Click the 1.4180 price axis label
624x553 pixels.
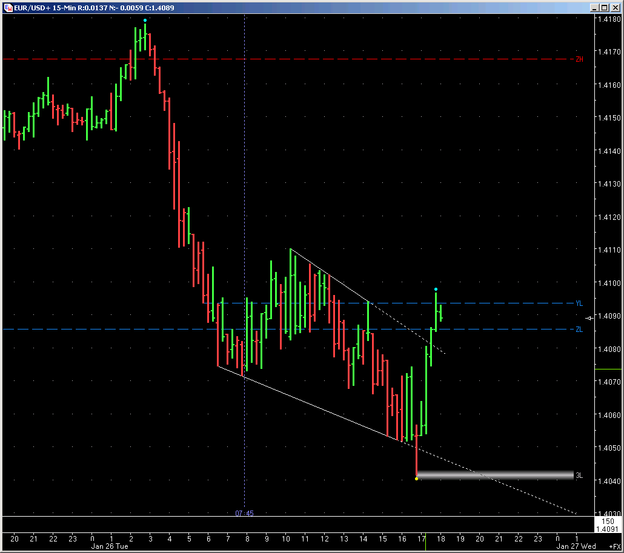click(609, 19)
